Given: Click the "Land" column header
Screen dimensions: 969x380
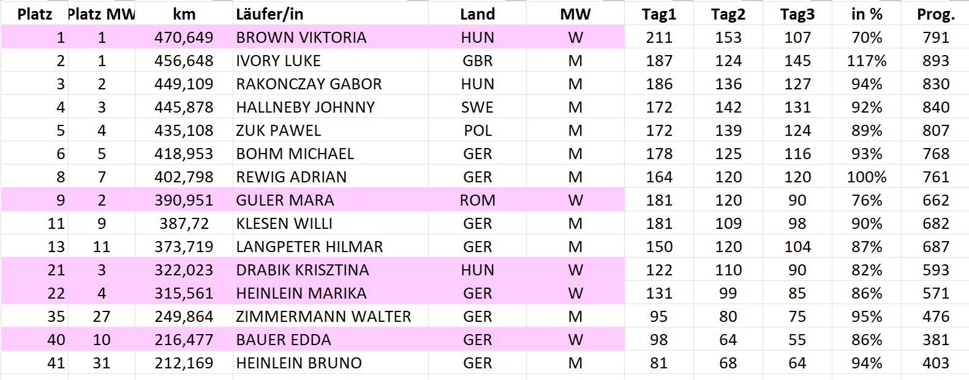Looking at the screenshot, I should point(477,14).
